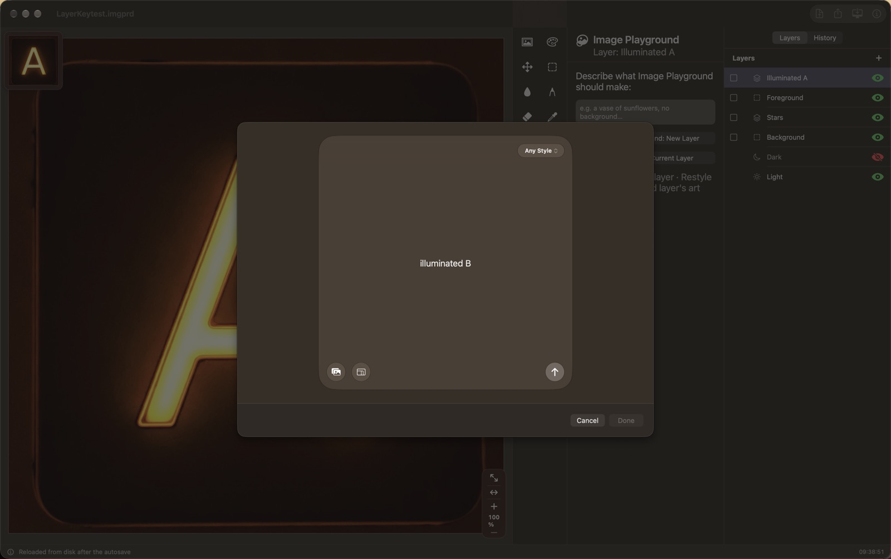Fit canvas to window with diagonal arrows
The image size is (891, 559).
[x=493, y=478]
